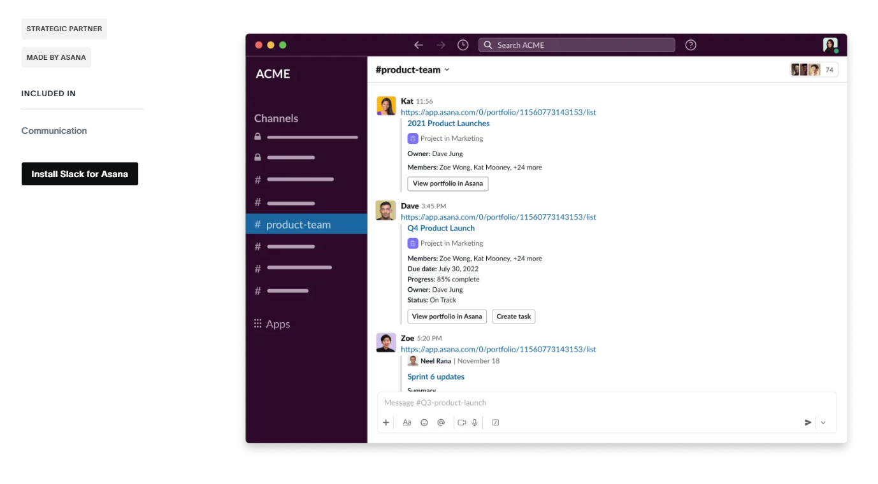The height and width of the screenshot is (484, 878).
Task: Open the Asana portfolio link in Kat's message
Action: click(498, 112)
